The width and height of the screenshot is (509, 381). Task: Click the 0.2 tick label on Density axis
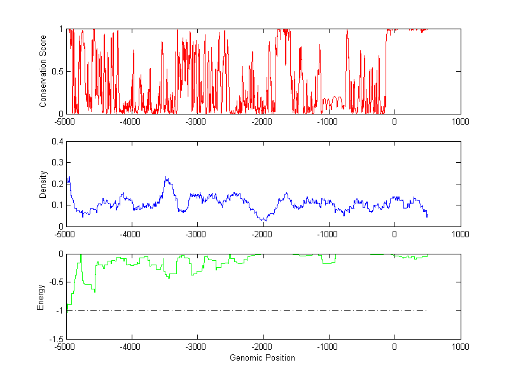click(56, 184)
